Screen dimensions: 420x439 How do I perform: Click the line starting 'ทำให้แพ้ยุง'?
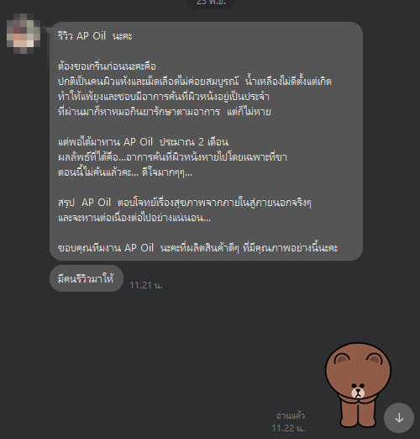tap(164, 97)
